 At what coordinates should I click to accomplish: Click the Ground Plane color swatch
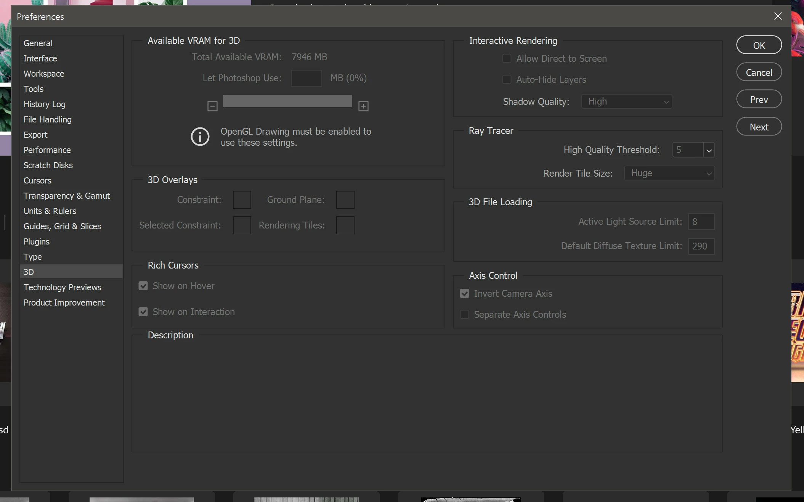(x=345, y=200)
